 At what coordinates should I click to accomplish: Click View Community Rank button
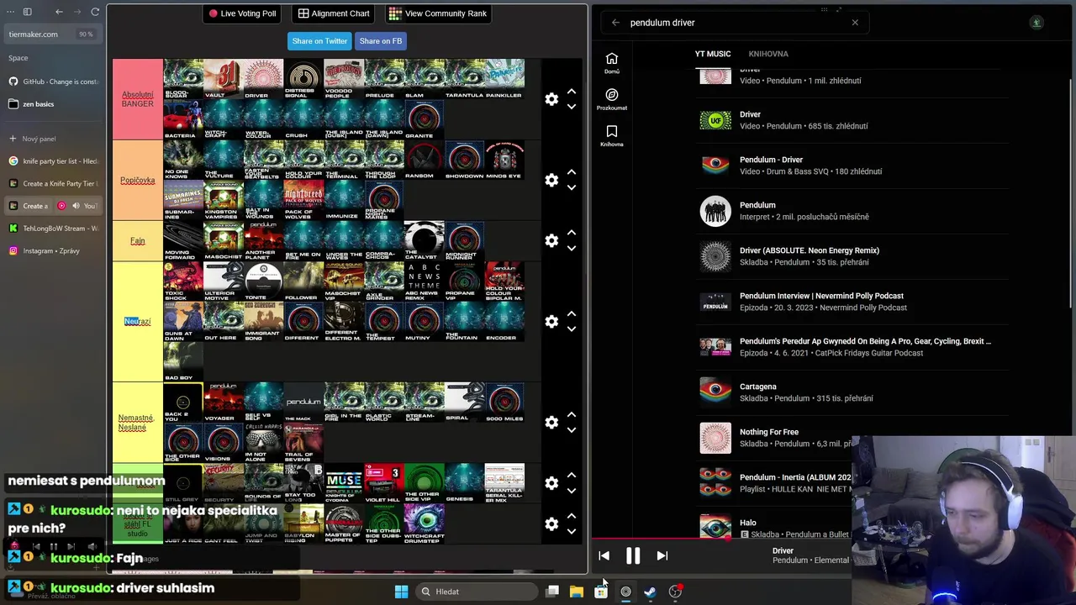point(438,13)
